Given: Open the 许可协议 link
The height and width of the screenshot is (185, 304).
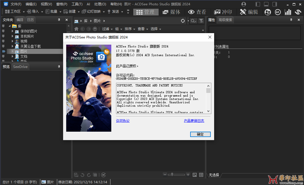Looking at the screenshot, I should pos(123,121).
